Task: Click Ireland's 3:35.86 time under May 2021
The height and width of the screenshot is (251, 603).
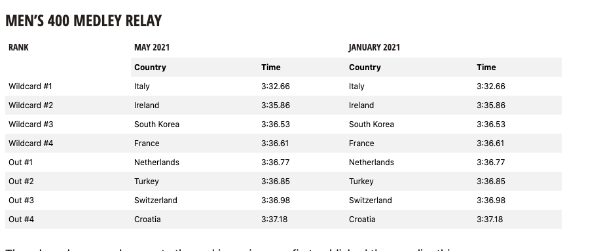Action: tap(276, 105)
